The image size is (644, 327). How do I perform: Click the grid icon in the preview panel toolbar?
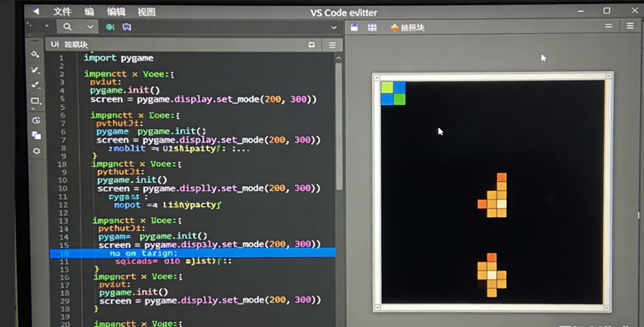point(372,27)
